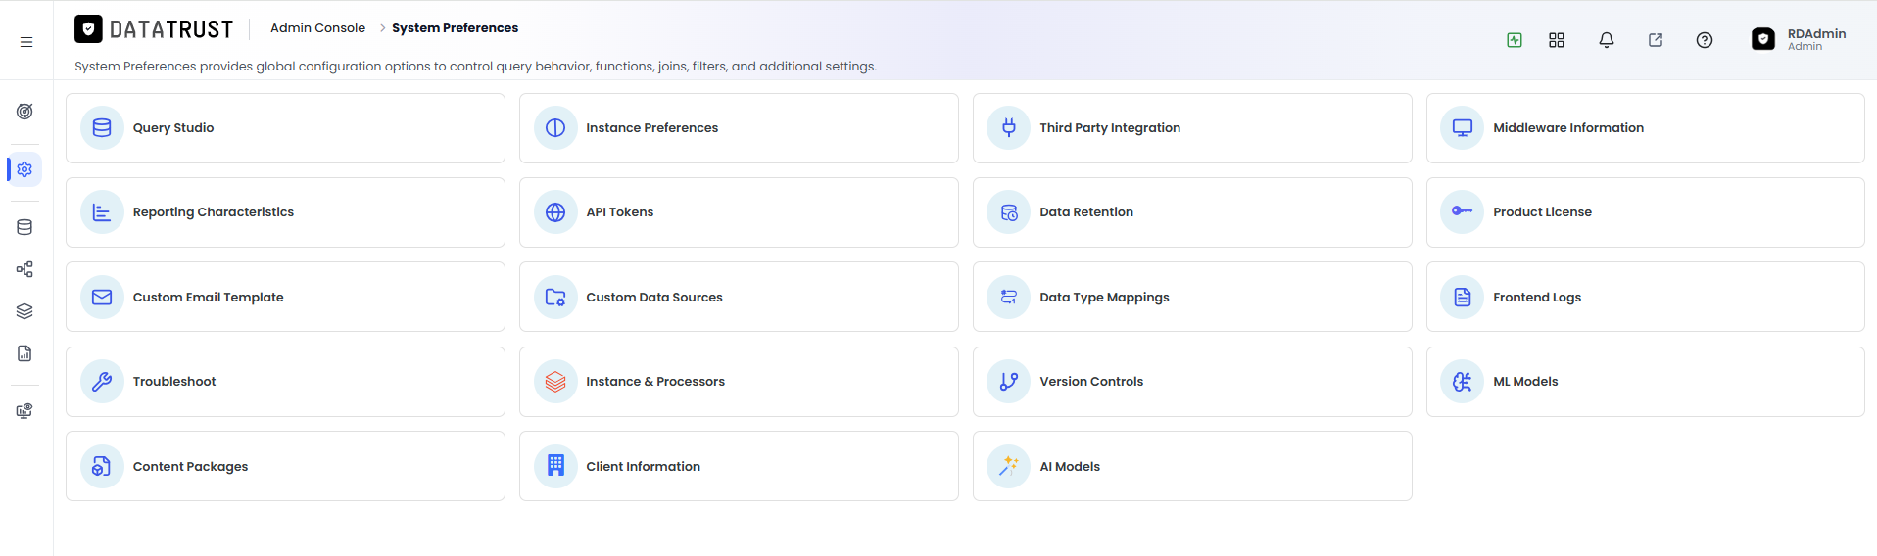Image resolution: width=1877 pixels, height=556 pixels.
Task: Open Data Retention label
Action: (1086, 212)
